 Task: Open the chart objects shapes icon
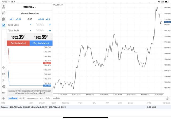point(3,86)
